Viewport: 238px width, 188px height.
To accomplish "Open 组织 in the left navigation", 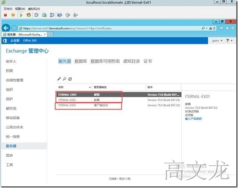I will point(9,90).
